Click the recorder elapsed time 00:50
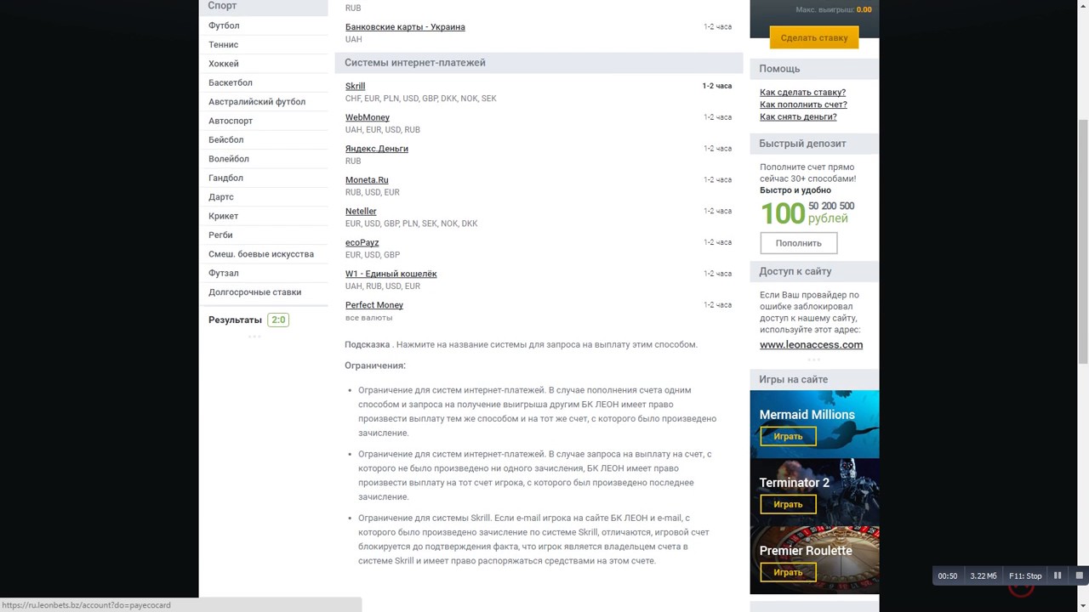The width and height of the screenshot is (1089, 612). [x=947, y=576]
